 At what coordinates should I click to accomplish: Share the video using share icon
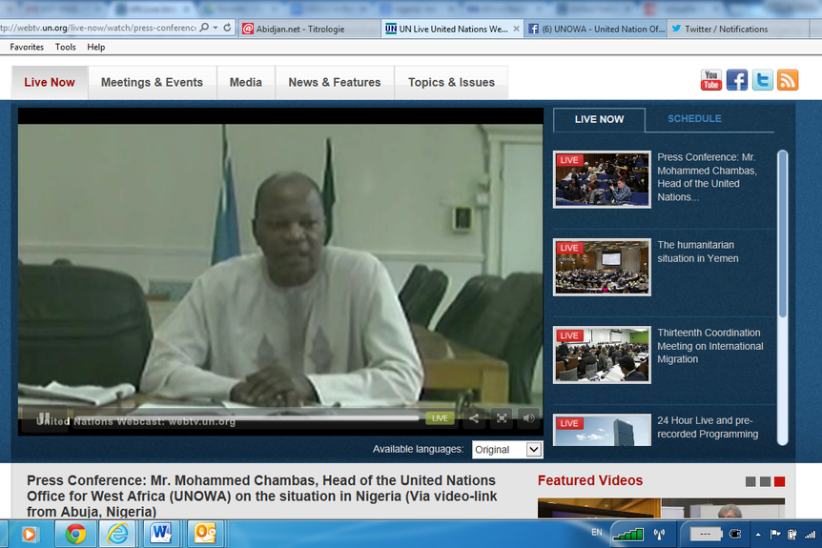point(474,417)
